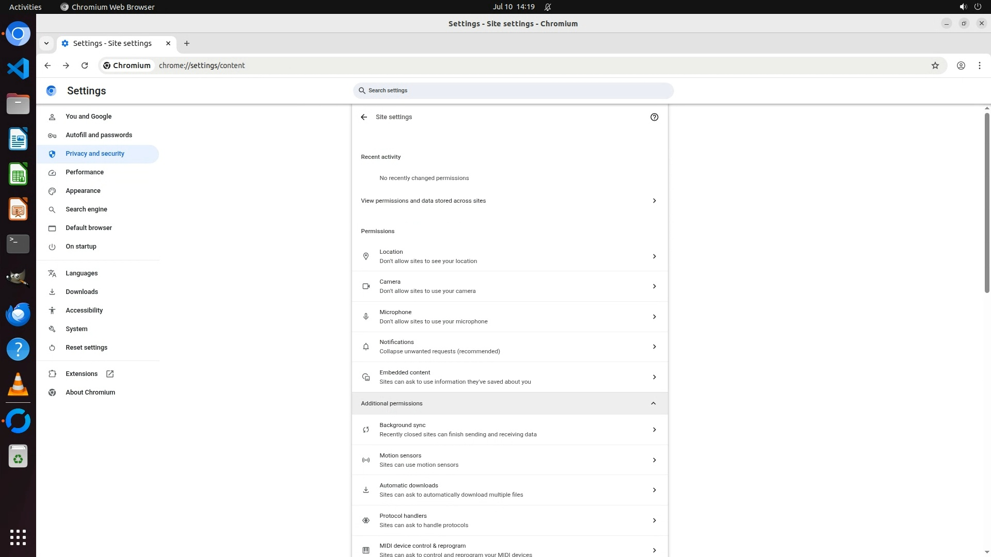Open VLC from the dock
The height and width of the screenshot is (557, 991).
(x=18, y=384)
